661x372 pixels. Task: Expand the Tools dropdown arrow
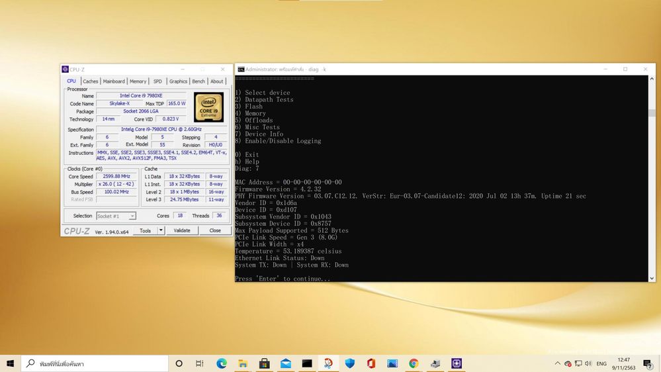[x=161, y=230]
